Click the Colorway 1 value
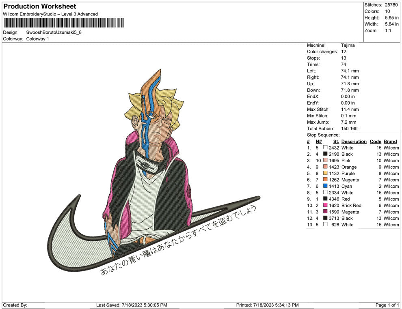The height and width of the screenshot is (309, 402). [37, 39]
